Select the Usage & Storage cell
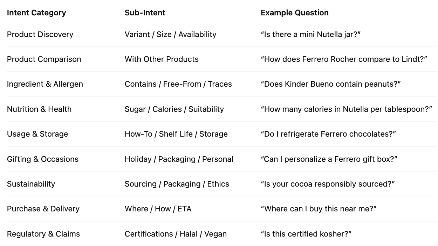Screen dimensions: 438x246 click(37, 134)
